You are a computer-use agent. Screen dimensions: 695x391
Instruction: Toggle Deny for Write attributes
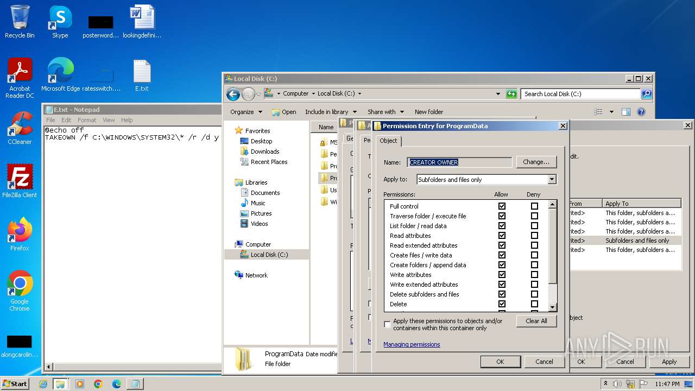[534, 275]
